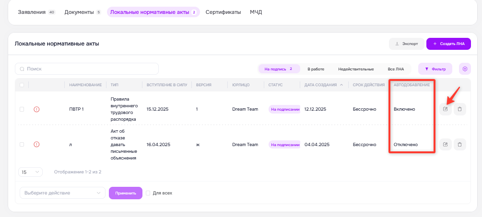Click the Срок действия column header
This screenshot has height=217, width=482.
(369, 85)
